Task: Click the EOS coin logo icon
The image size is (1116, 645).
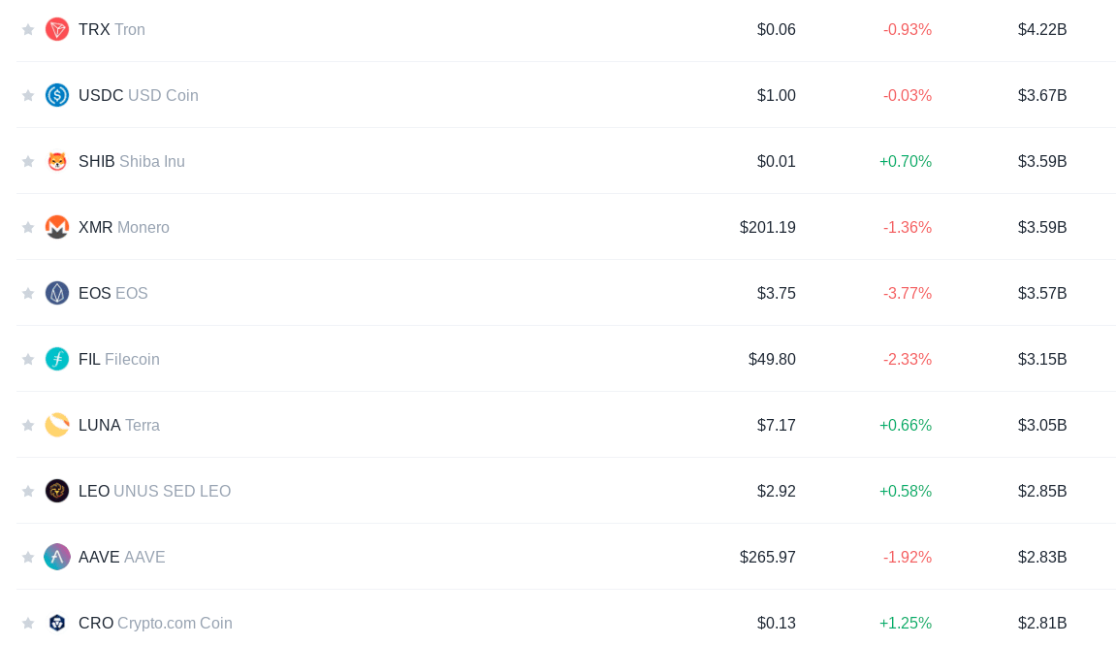Action: pos(57,293)
